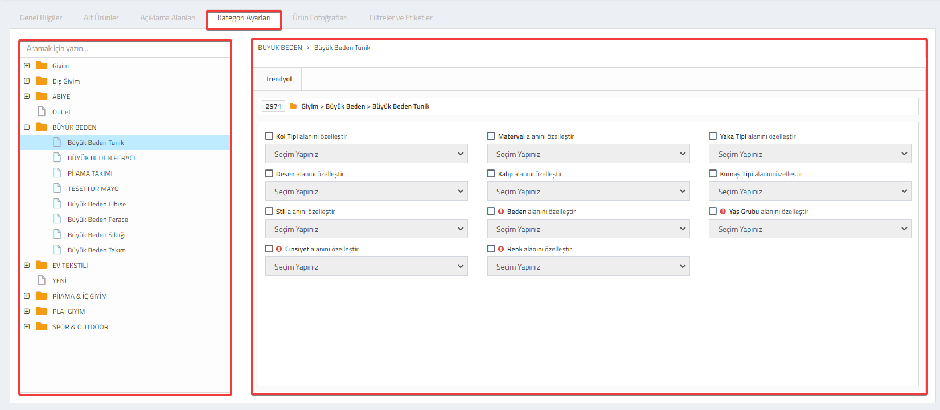Open the Filtreler ve Etiketler tab
This screenshot has height=410, width=940.
pyautogui.click(x=401, y=18)
